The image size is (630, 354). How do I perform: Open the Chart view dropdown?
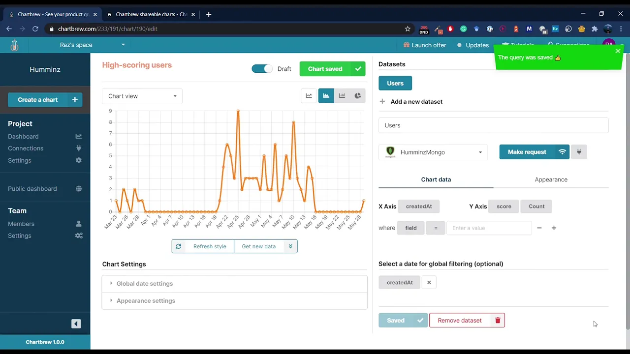(x=142, y=96)
